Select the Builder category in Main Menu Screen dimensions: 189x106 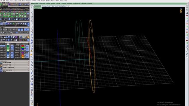point(3,11)
